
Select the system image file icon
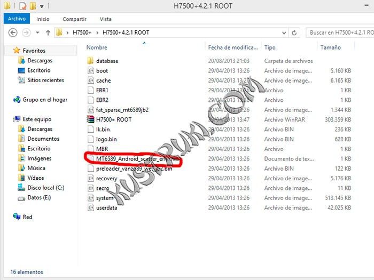click(91, 198)
